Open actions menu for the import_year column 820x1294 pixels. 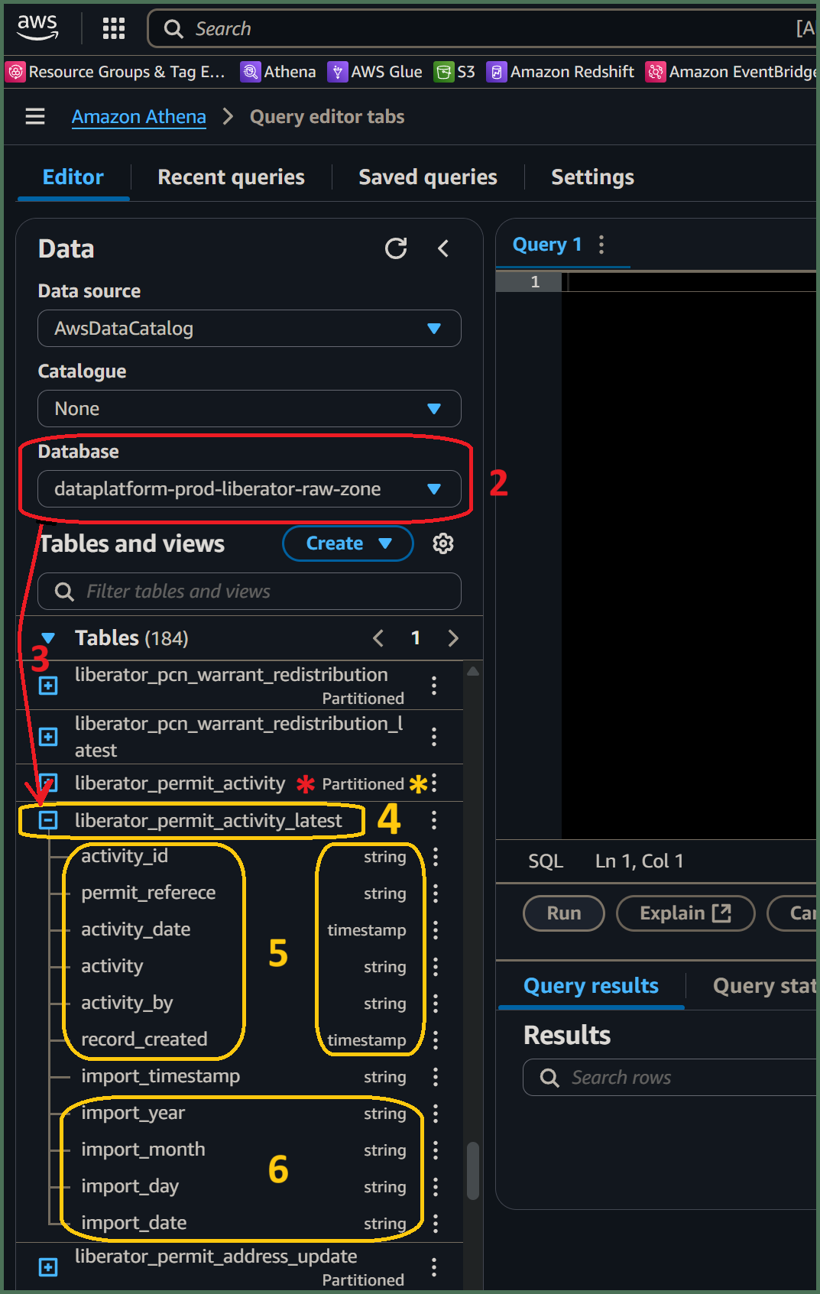(x=436, y=1114)
